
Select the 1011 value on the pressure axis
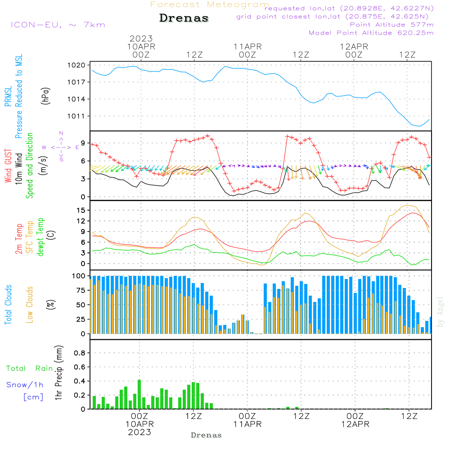point(76,116)
